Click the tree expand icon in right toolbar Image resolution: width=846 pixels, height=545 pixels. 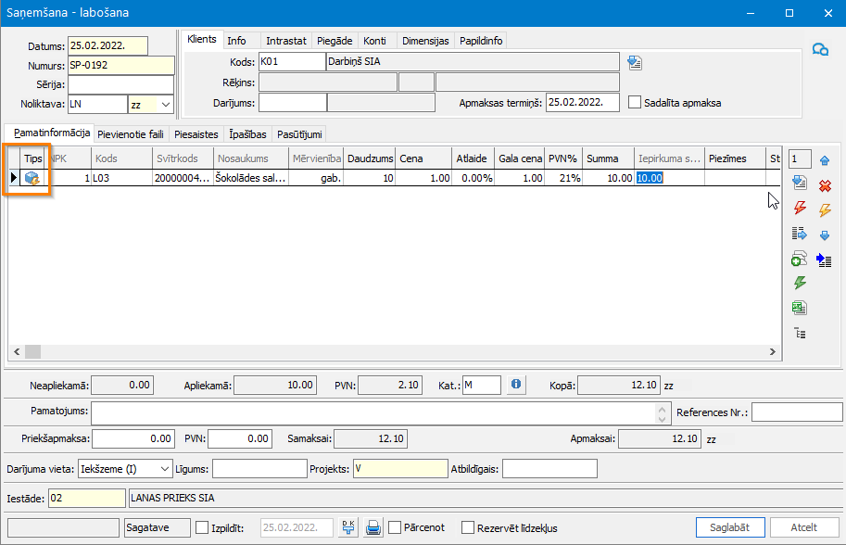[800, 333]
